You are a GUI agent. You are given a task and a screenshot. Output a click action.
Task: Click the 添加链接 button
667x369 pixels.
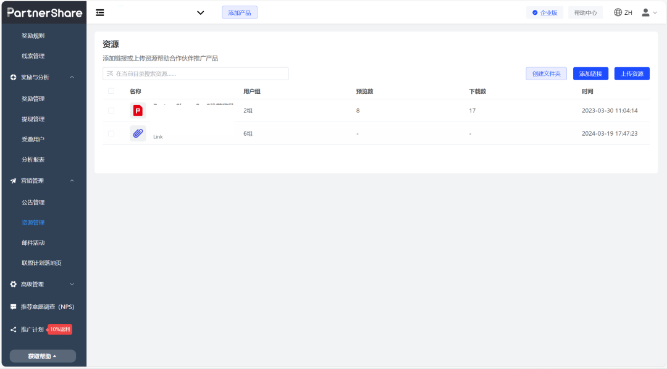590,73
